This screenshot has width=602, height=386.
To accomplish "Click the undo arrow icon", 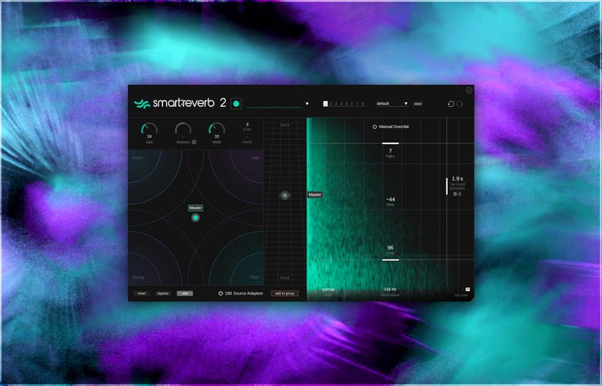I will [x=451, y=104].
